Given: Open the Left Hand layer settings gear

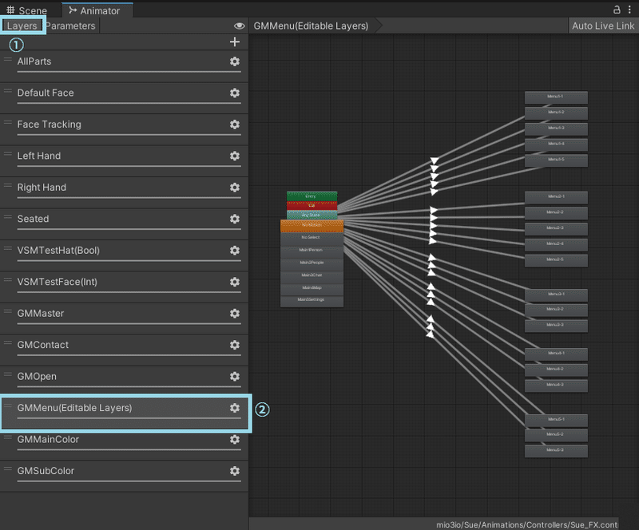Looking at the screenshot, I should click(234, 156).
